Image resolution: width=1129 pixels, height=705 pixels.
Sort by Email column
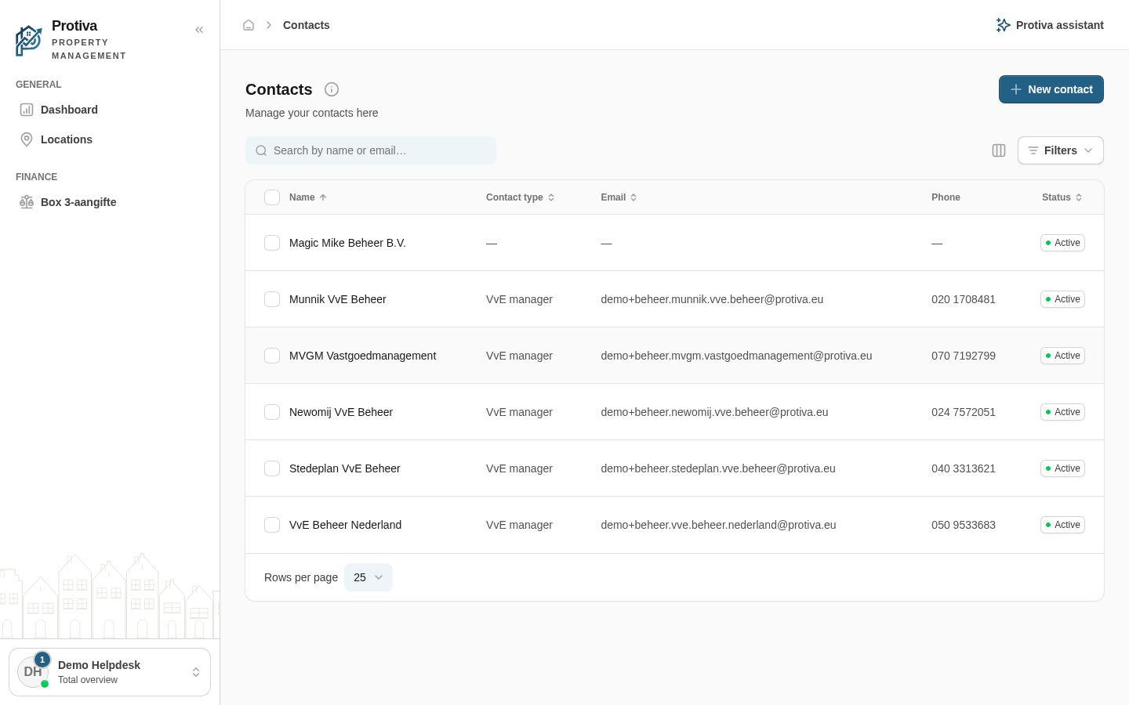coord(619,197)
